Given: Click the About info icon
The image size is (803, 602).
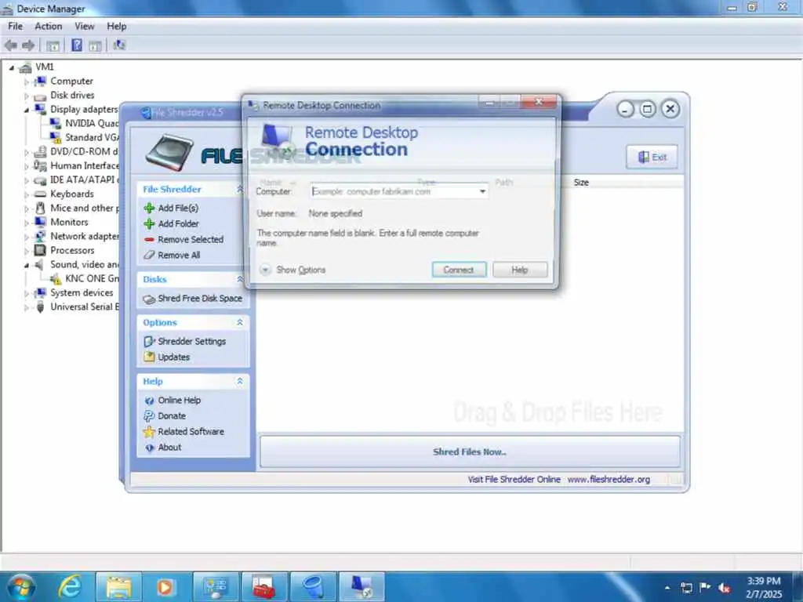Looking at the screenshot, I should tap(149, 448).
